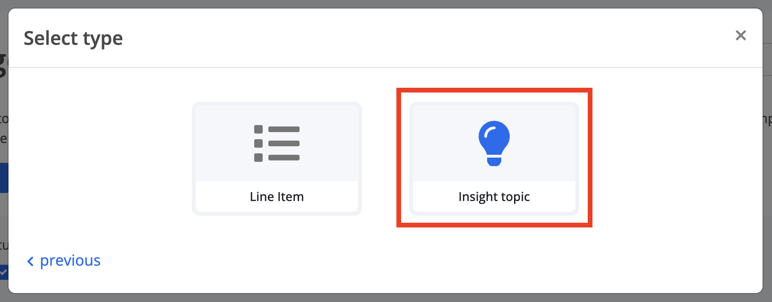Click the Line Item label text
The image size is (772, 302).
277,196
